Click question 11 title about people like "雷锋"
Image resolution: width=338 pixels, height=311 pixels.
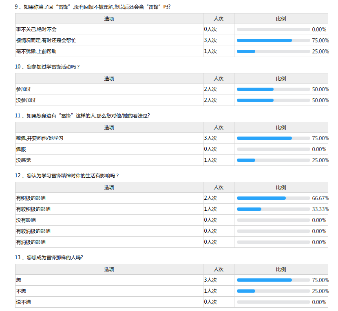tap(82, 116)
